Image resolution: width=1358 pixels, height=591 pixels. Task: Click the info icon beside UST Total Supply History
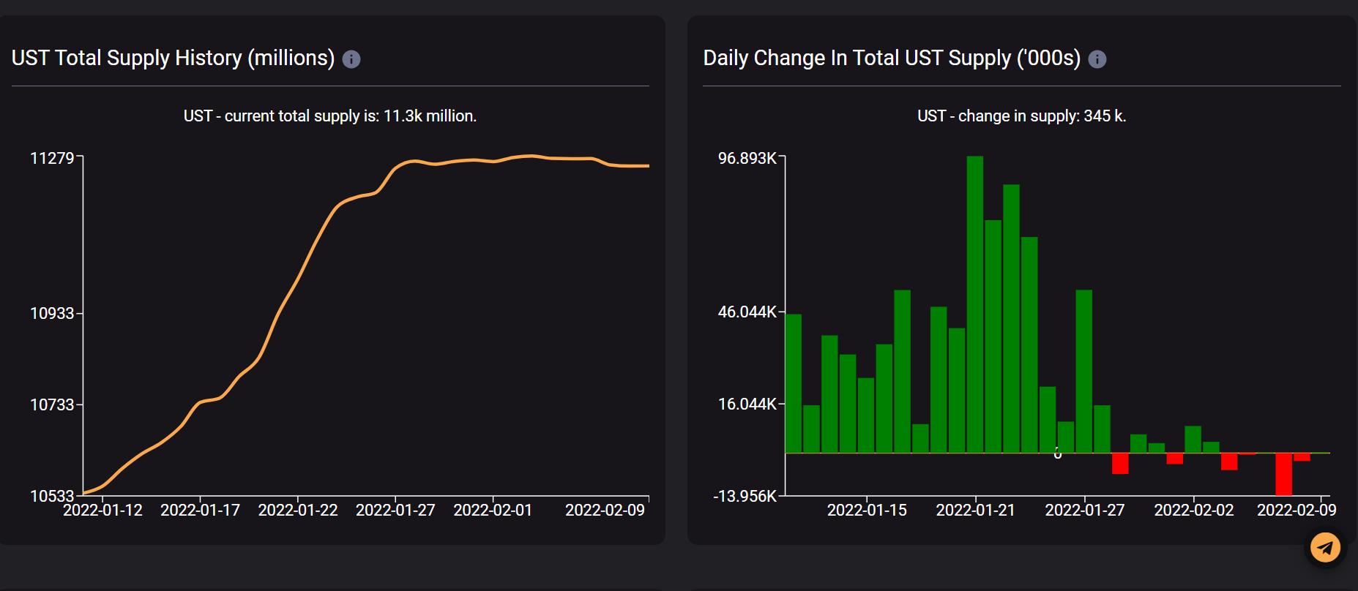click(x=351, y=59)
